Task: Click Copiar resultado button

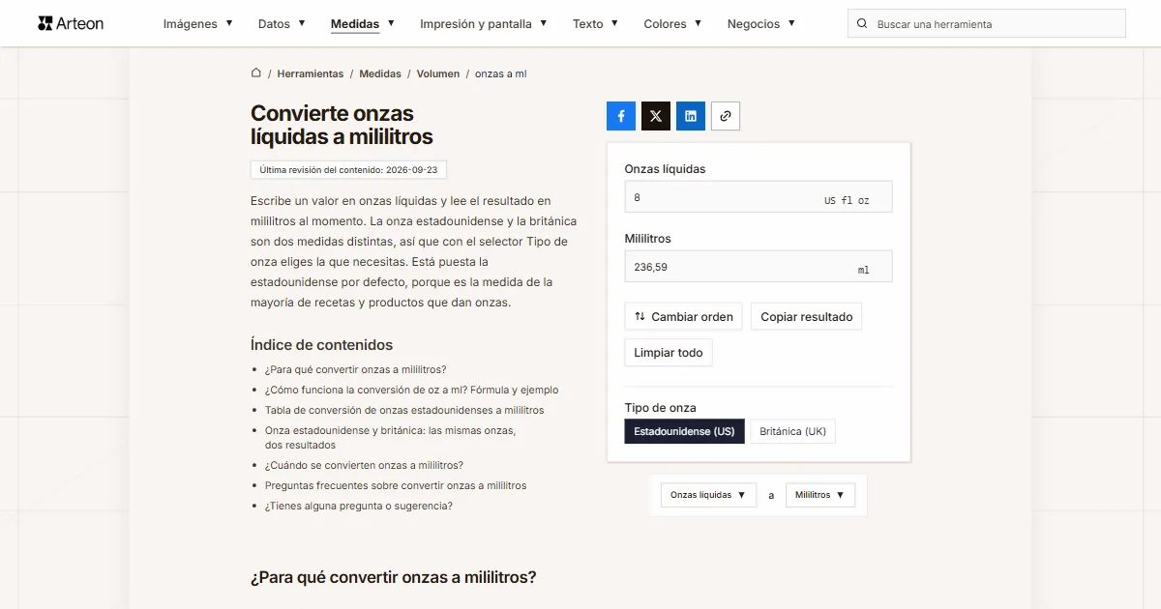Action: coord(806,316)
